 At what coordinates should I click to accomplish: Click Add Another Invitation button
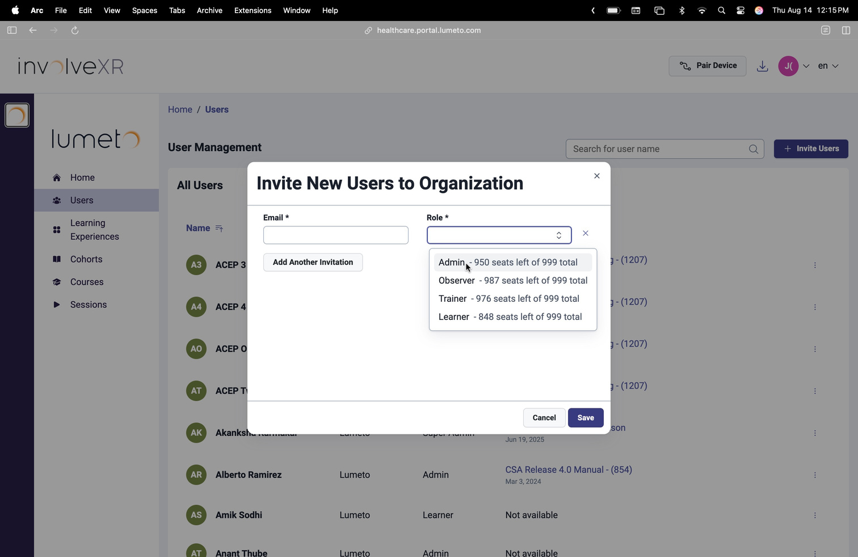[313, 262]
